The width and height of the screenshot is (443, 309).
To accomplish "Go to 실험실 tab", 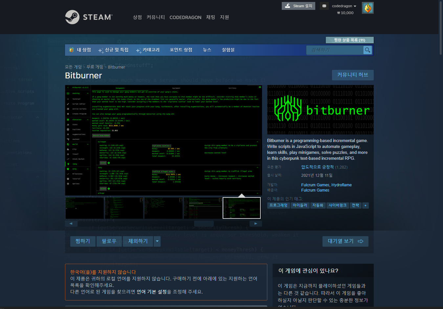I will click(228, 50).
